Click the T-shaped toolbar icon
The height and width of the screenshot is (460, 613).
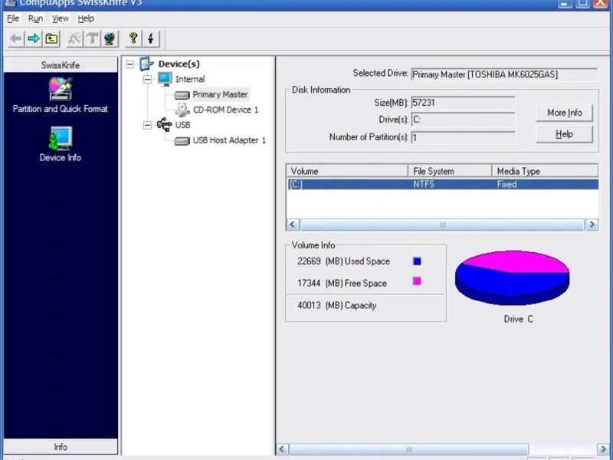pyautogui.click(x=92, y=39)
